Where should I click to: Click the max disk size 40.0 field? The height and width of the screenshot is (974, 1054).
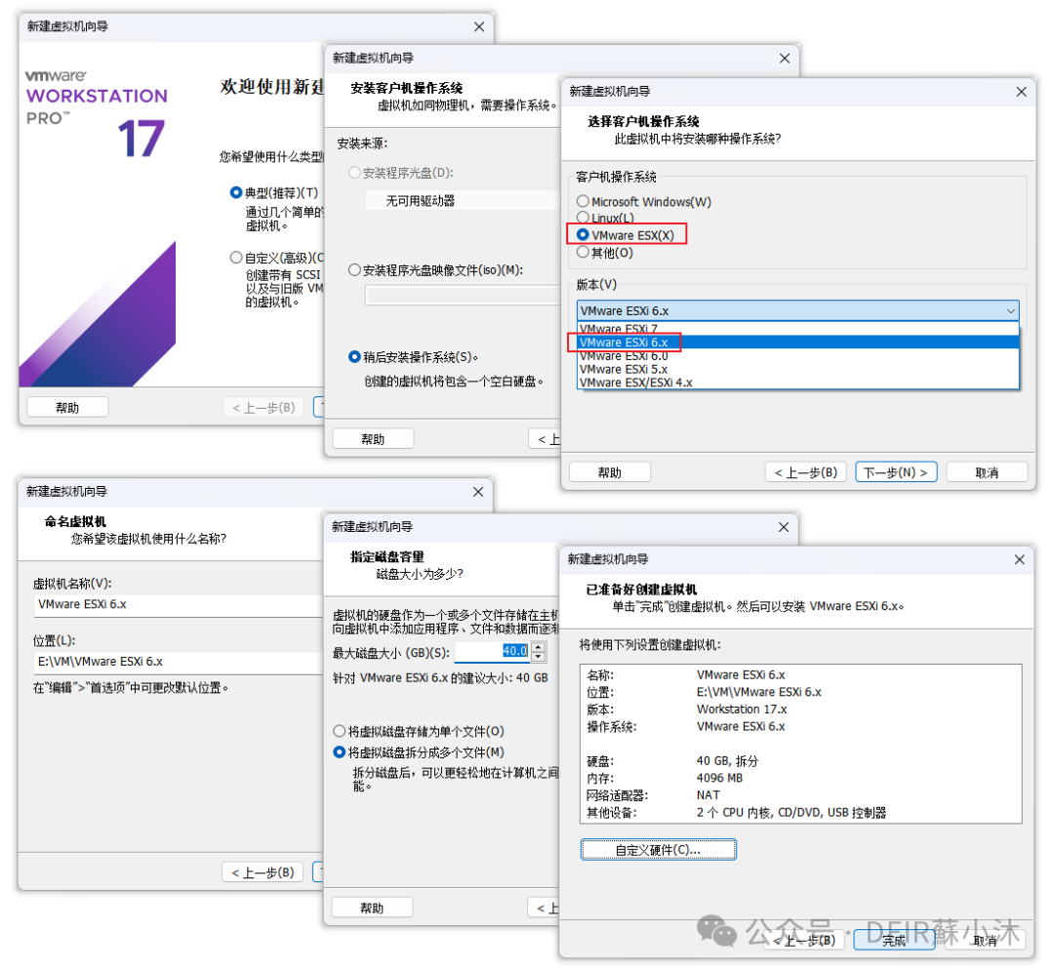pos(494,651)
